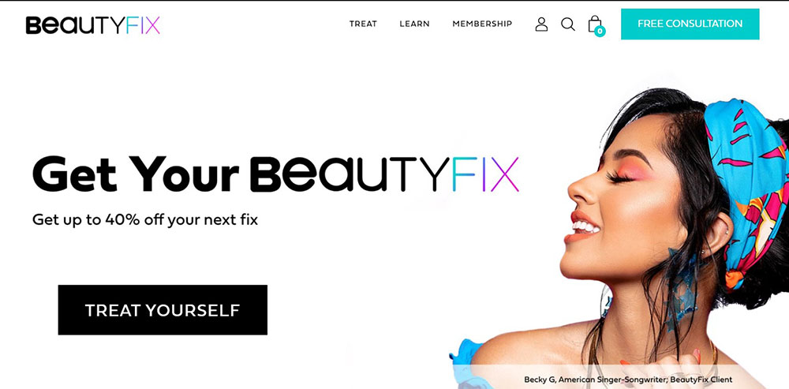The image size is (789, 389).
Task: Click the 'Get Your' headline text
Action: 136,174
